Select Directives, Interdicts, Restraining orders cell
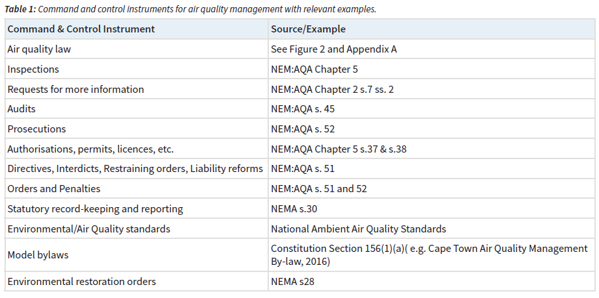This screenshot has height=298, width=599. [x=135, y=169]
